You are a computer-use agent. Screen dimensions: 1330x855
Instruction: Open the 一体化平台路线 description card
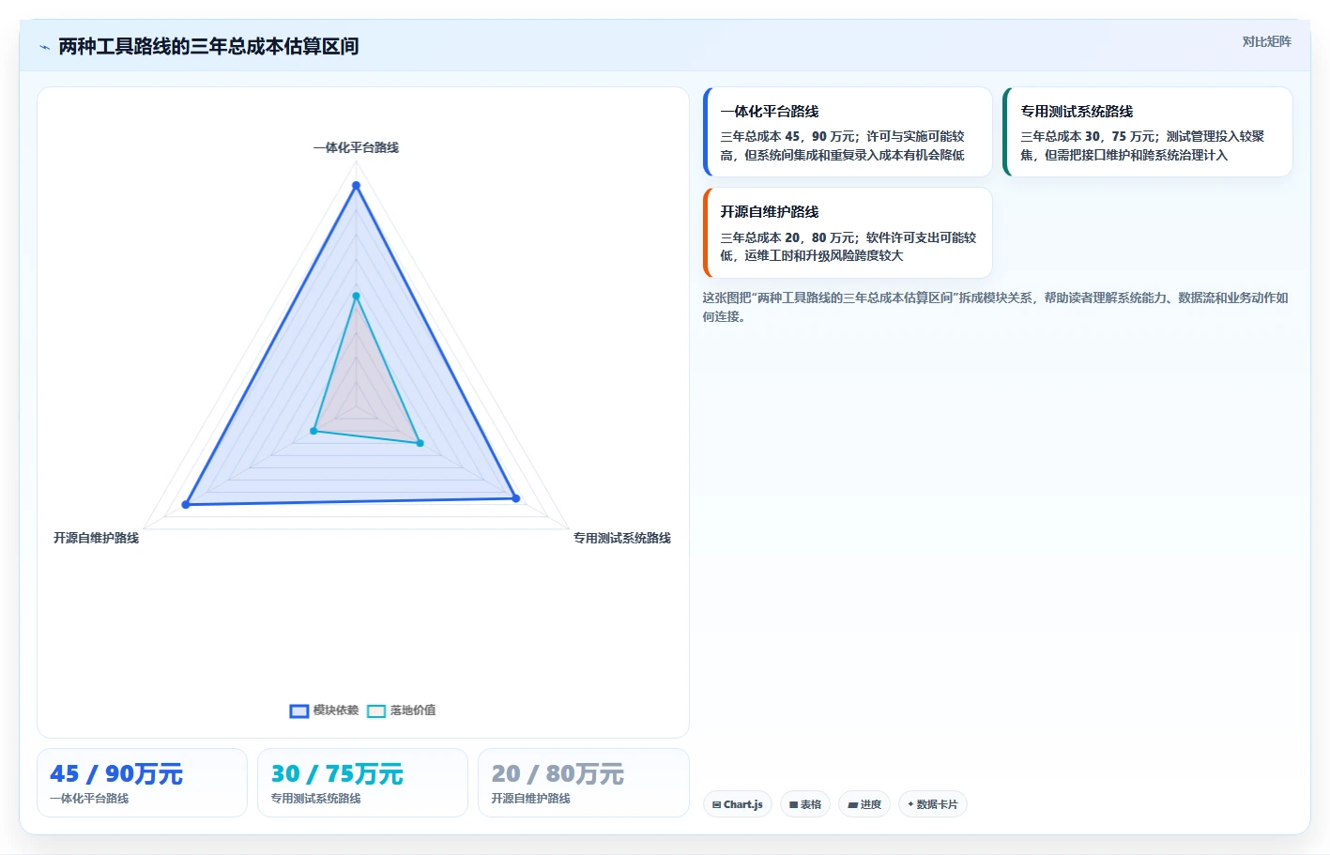click(848, 132)
